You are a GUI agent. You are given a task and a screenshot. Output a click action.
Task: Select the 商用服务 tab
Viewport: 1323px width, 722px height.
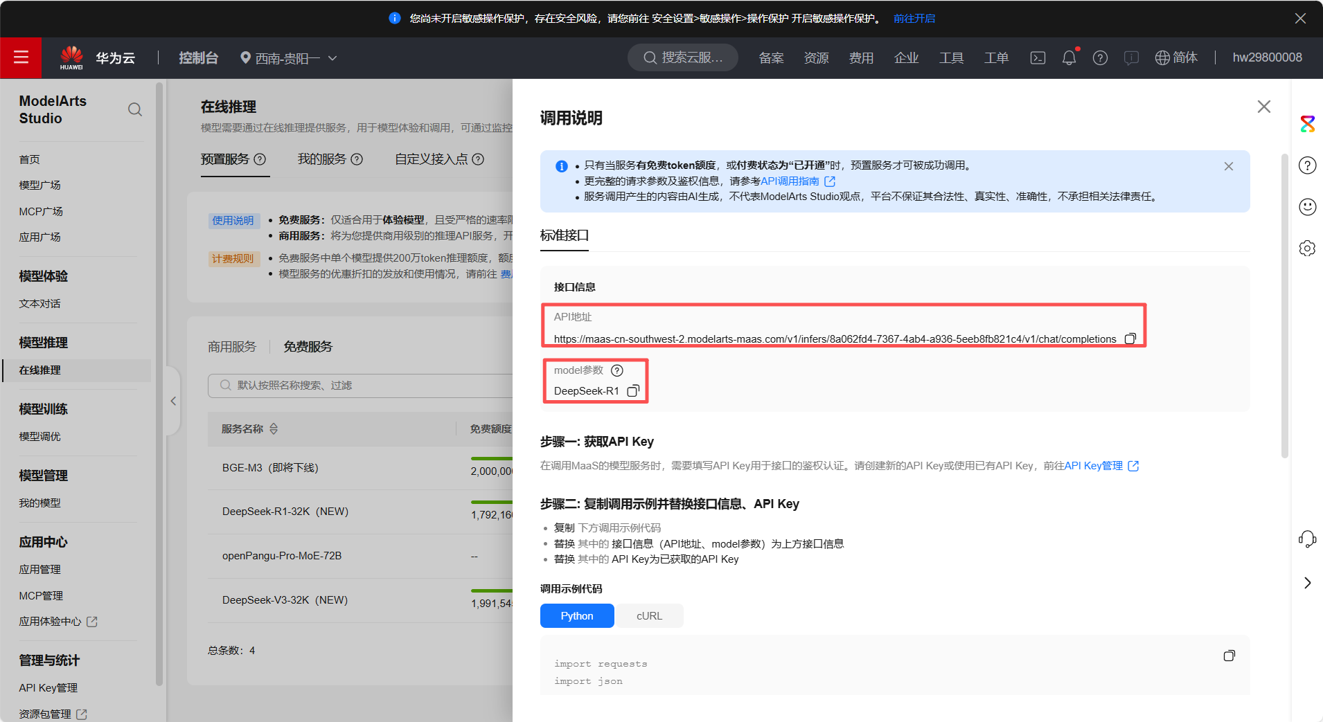pos(232,347)
